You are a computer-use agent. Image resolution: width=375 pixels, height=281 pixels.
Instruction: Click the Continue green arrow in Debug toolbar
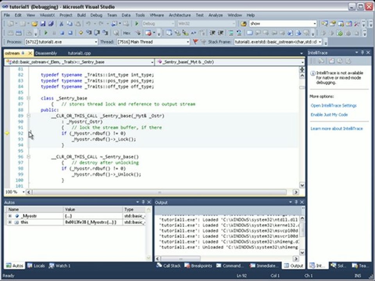tap(46, 33)
